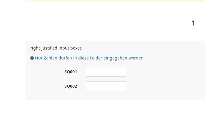The height and width of the screenshot is (126, 205).
Task: Focus the SQ001 input box
Action: click(106, 72)
